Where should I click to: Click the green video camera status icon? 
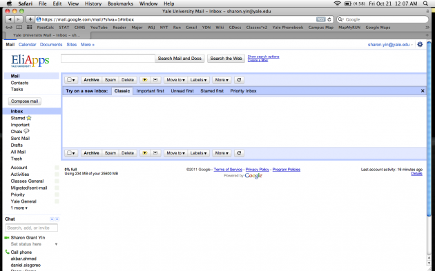[x=7, y=237]
